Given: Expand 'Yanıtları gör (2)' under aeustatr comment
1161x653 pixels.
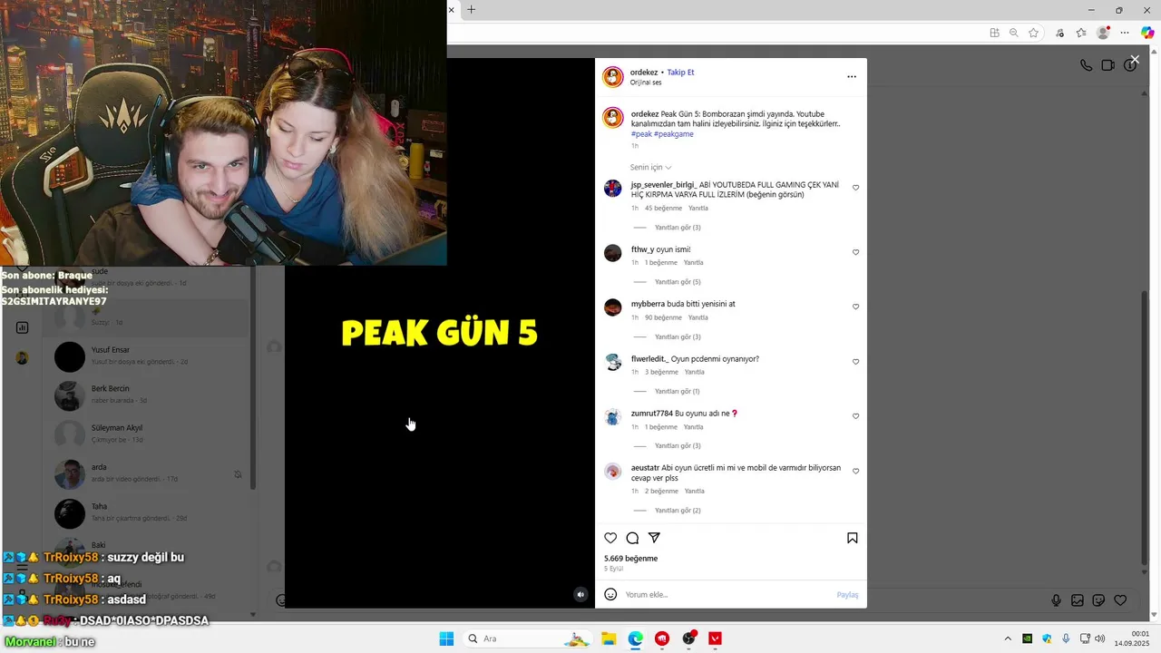Looking at the screenshot, I should [x=678, y=511].
